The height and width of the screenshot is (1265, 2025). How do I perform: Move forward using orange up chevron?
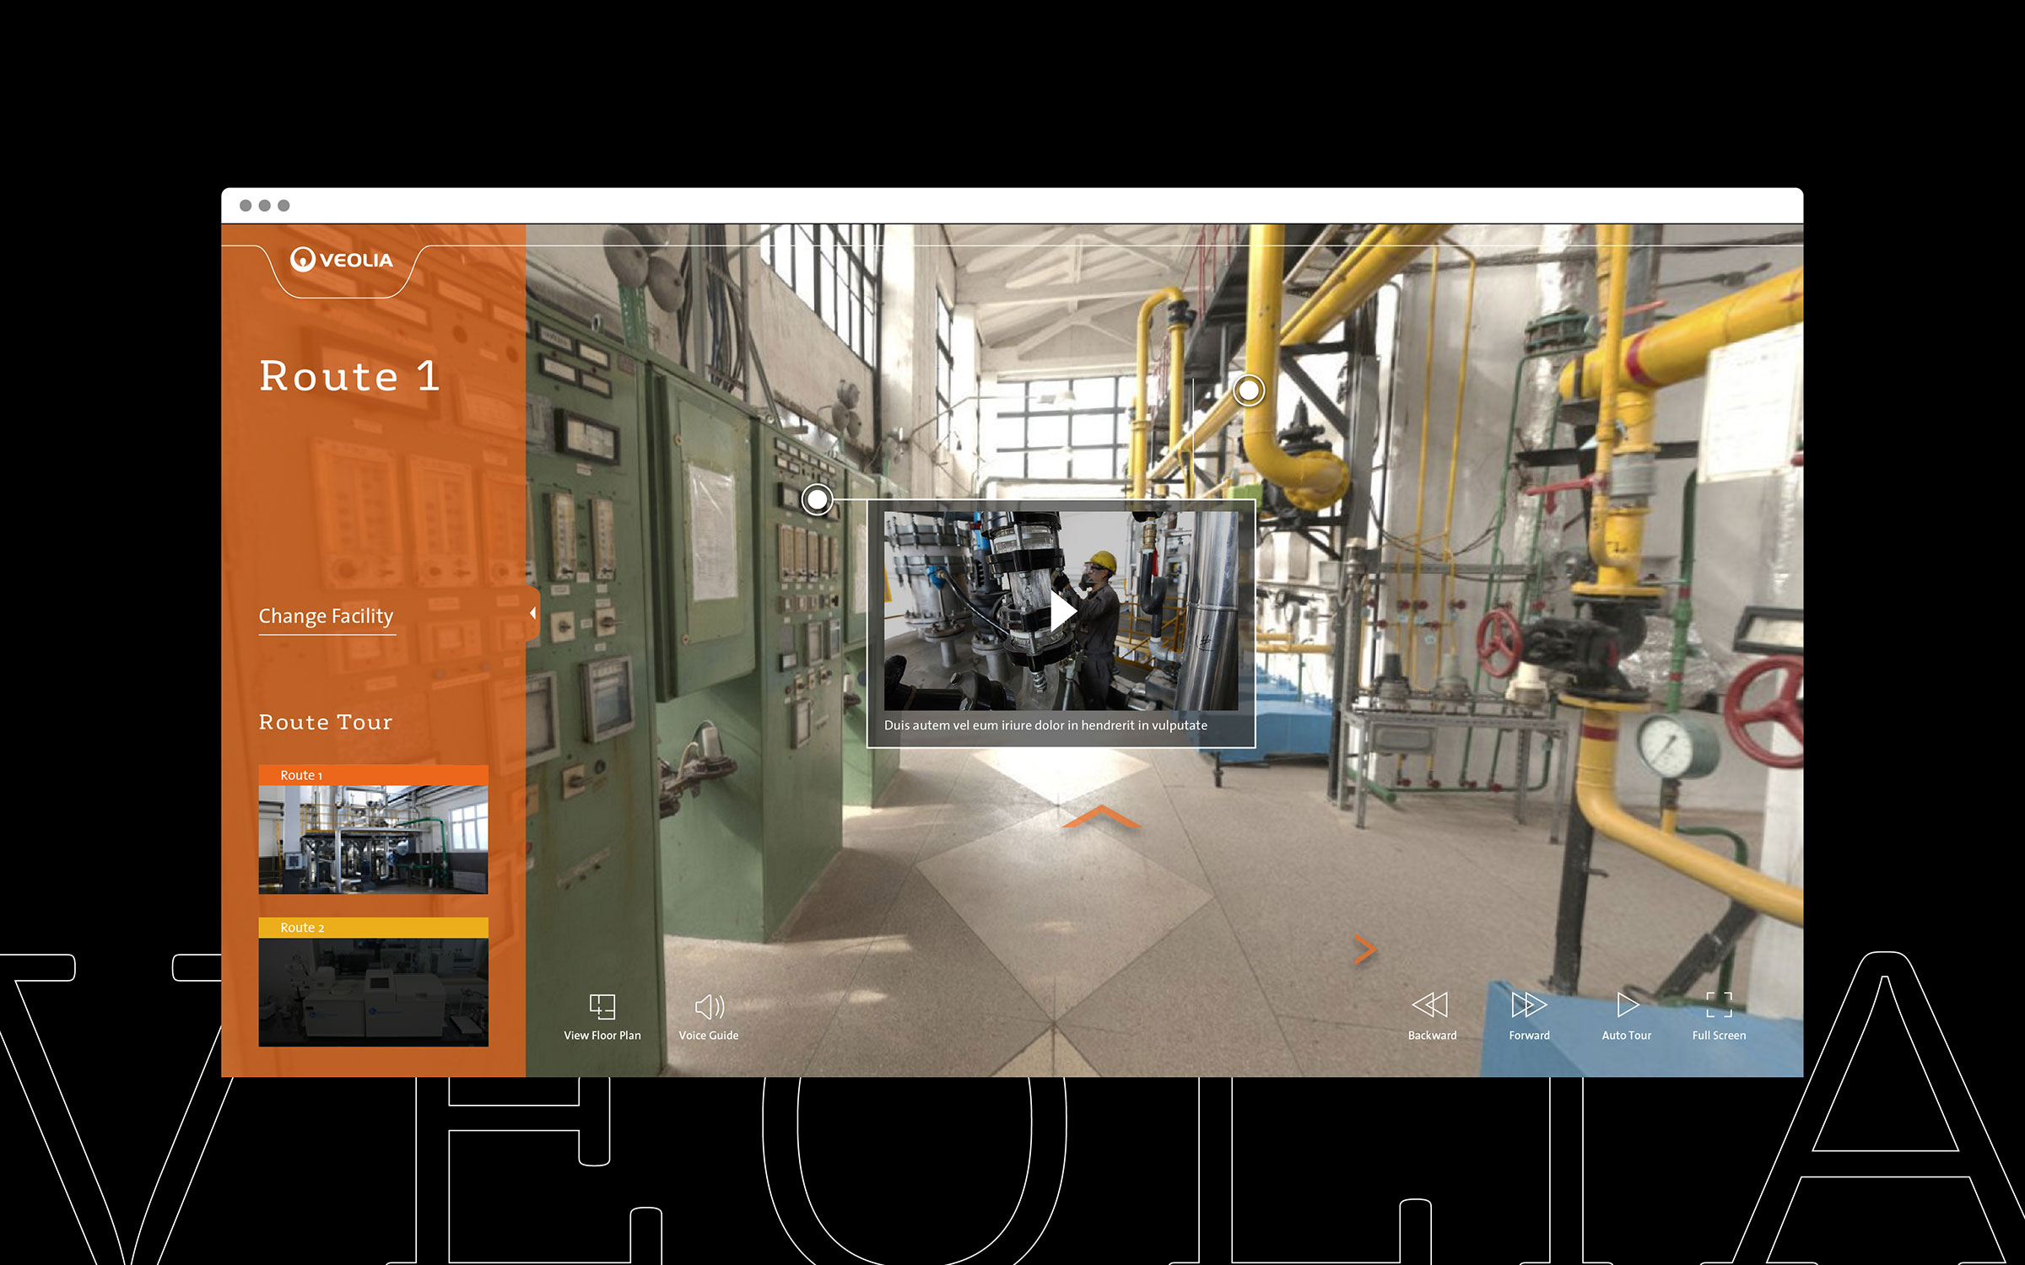tap(1100, 817)
